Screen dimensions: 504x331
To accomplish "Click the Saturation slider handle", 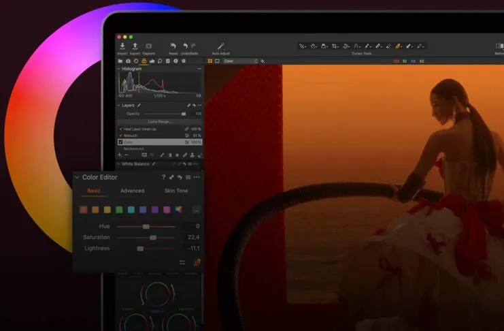I will (x=153, y=237).
